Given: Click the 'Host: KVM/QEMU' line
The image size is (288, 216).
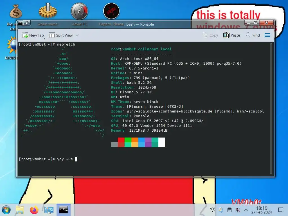Looking at the screenshot, I should click(x=176, y=63).
